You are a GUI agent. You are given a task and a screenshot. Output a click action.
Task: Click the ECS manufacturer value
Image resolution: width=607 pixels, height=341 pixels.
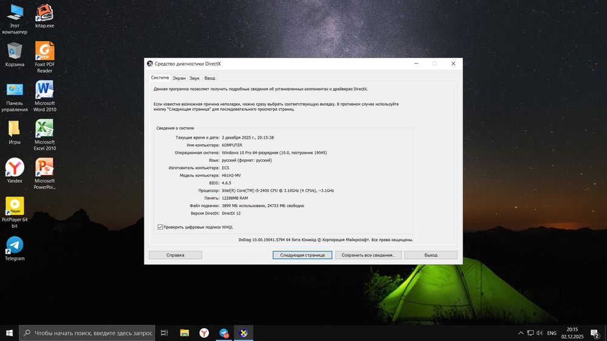(225, 168)
